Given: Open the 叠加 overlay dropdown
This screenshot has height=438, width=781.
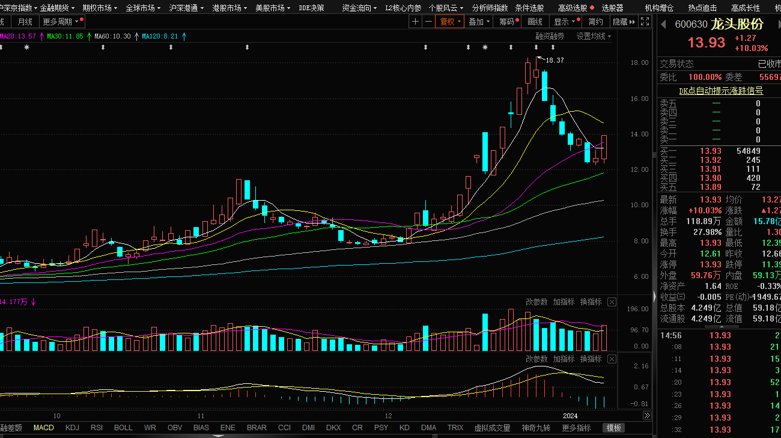Looking at the screenshot, I should pyautogui.click(x=479, y=22).
